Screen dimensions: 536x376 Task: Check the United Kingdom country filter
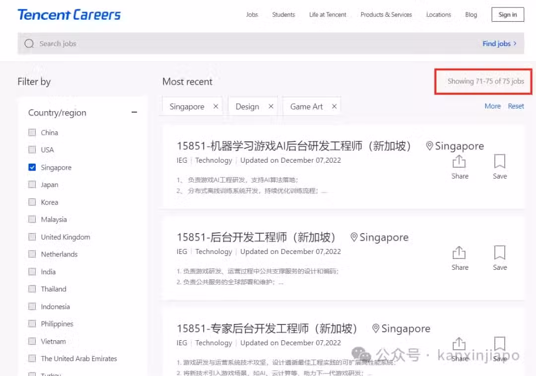(x=32, y=237)
